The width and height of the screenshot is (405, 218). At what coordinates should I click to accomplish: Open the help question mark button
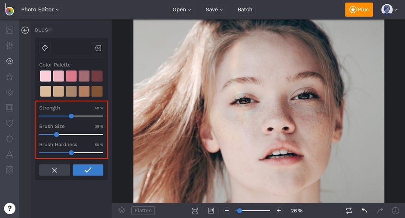pyautogui.click(x=9, y=209)
